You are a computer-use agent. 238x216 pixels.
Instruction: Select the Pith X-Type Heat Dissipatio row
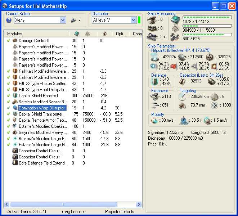[x=73, y=90]
